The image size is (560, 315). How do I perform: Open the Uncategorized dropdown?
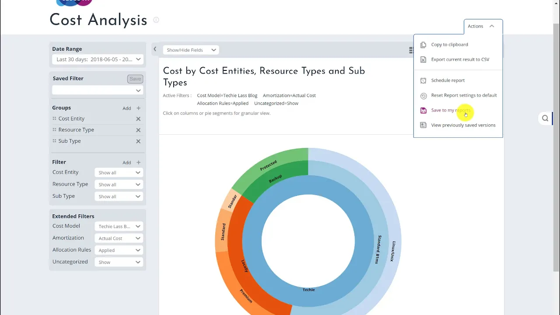119,262
